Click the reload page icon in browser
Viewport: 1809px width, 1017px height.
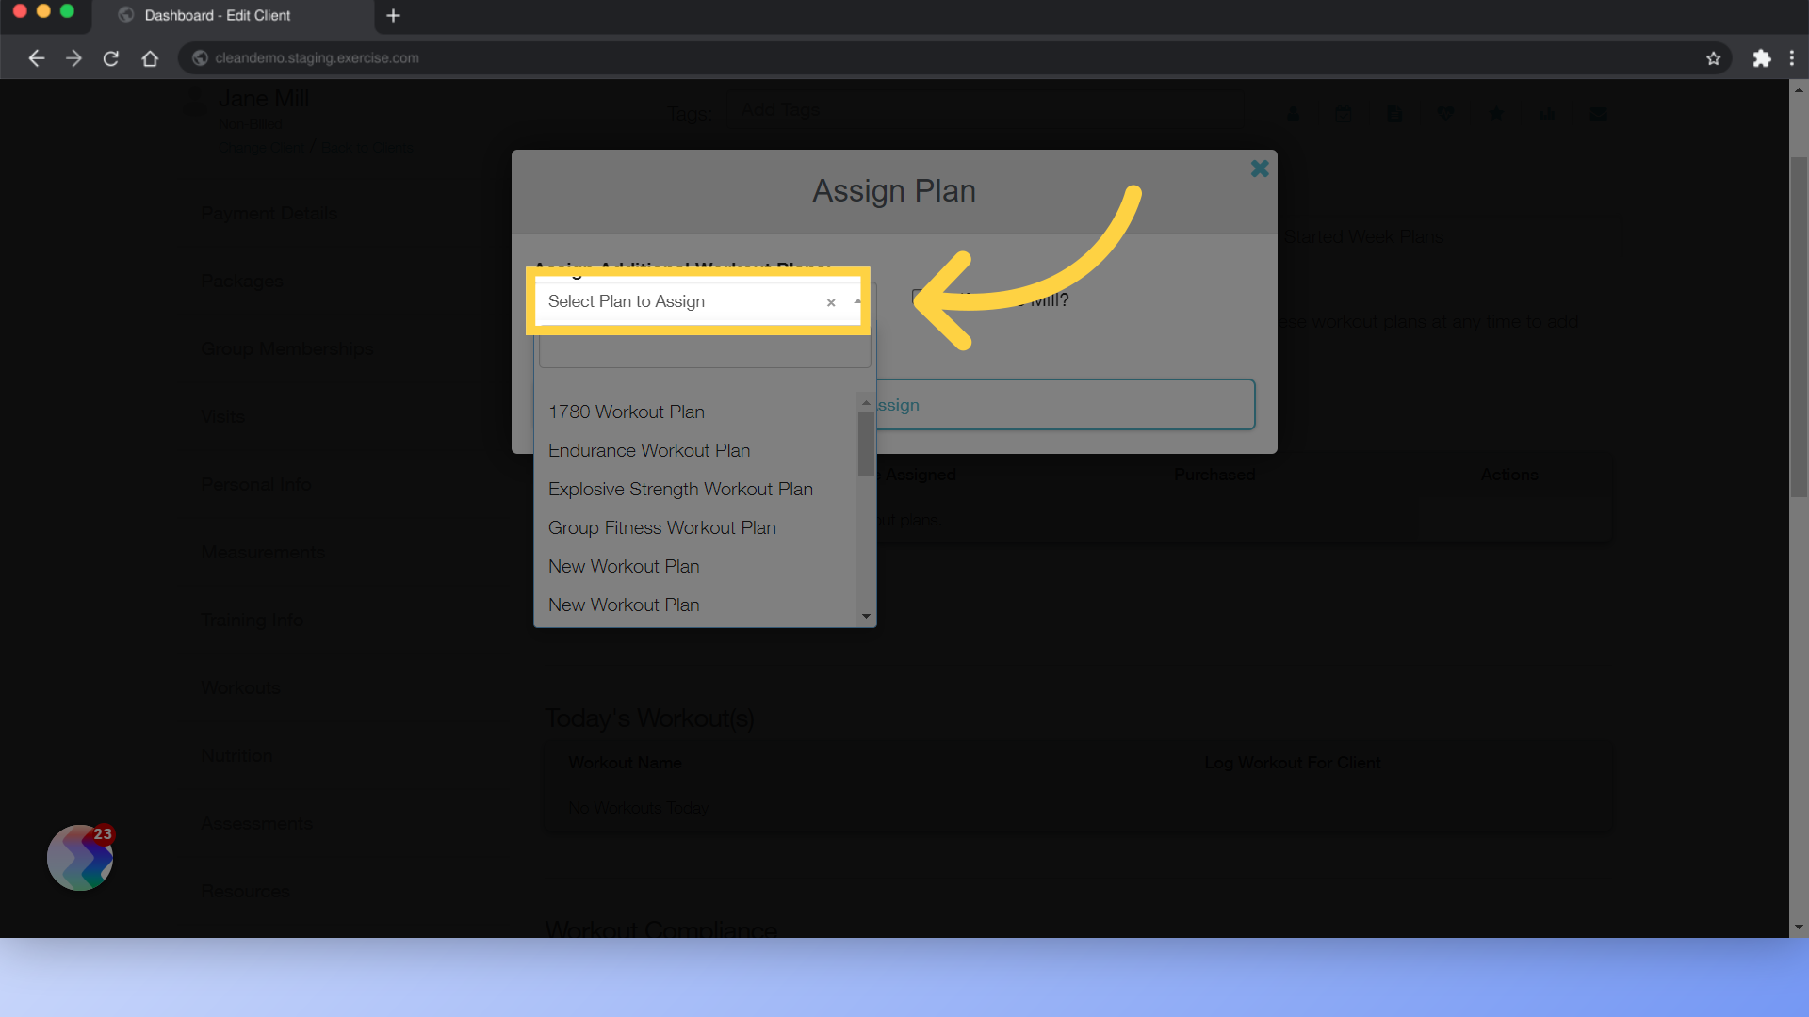(x=110, y=57)
